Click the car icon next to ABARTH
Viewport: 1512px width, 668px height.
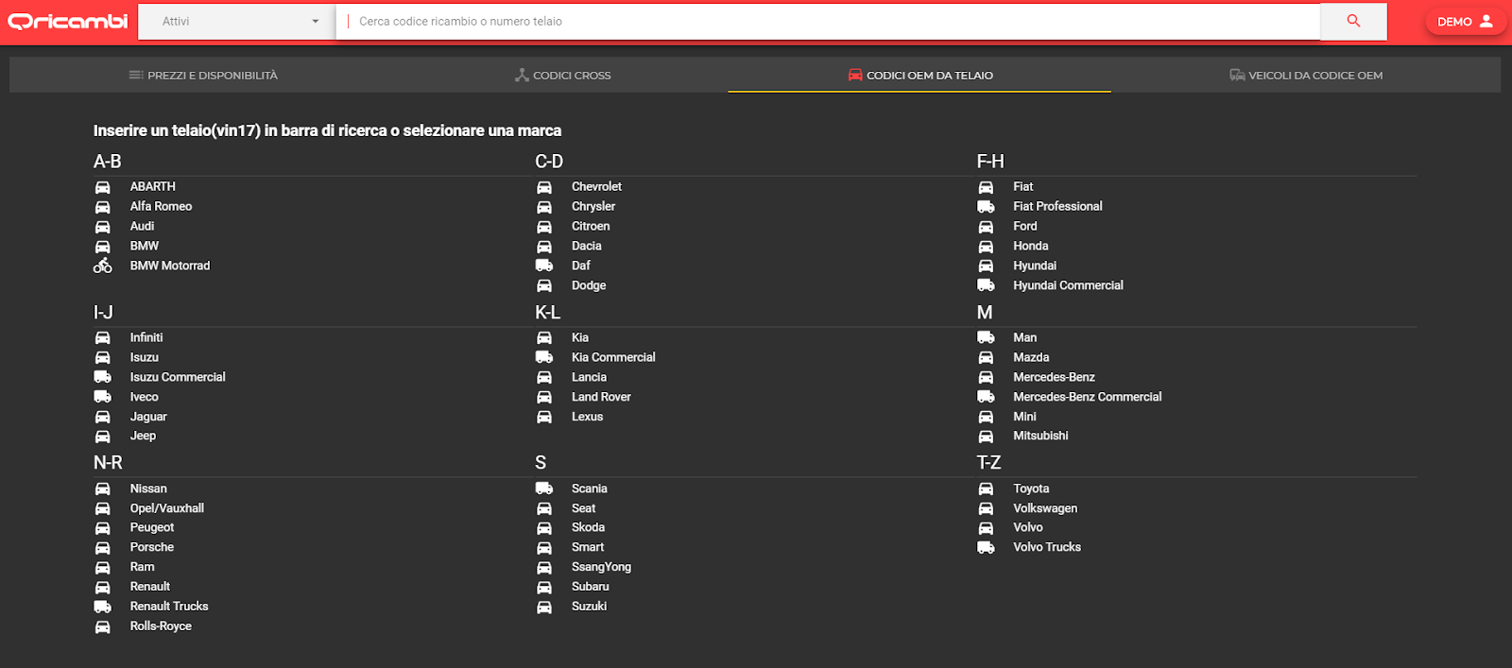click(x=102, y=187)
